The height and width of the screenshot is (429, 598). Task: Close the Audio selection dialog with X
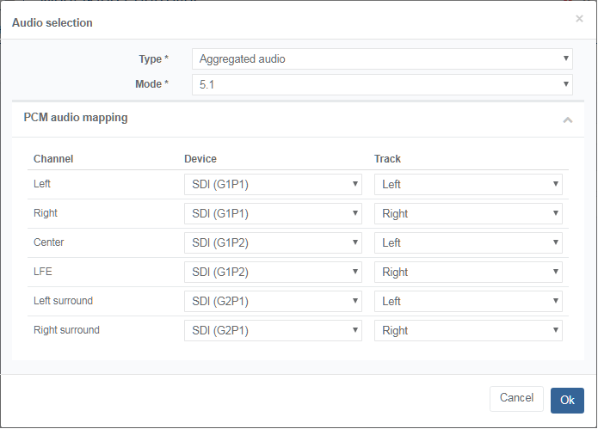point(579,18)
